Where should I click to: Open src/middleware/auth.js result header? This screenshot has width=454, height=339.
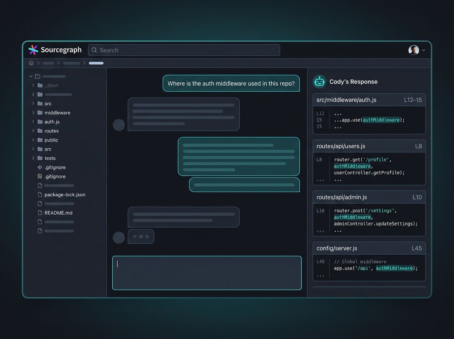[369, 100]
